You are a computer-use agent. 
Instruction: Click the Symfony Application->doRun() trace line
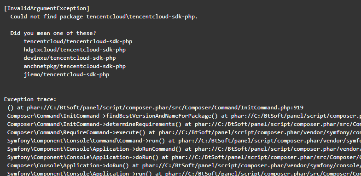(184, 157)
